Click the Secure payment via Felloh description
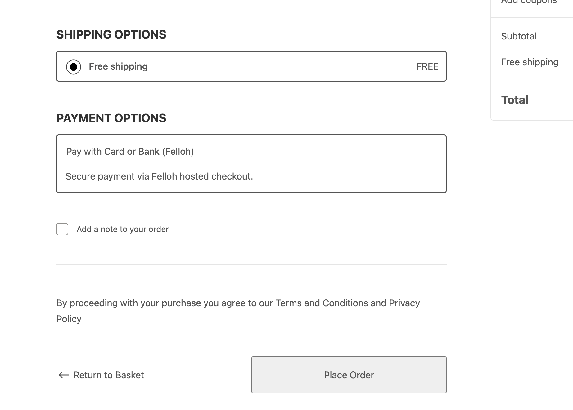This screenshot has width=573, height=410. click(x=159, y=176)
